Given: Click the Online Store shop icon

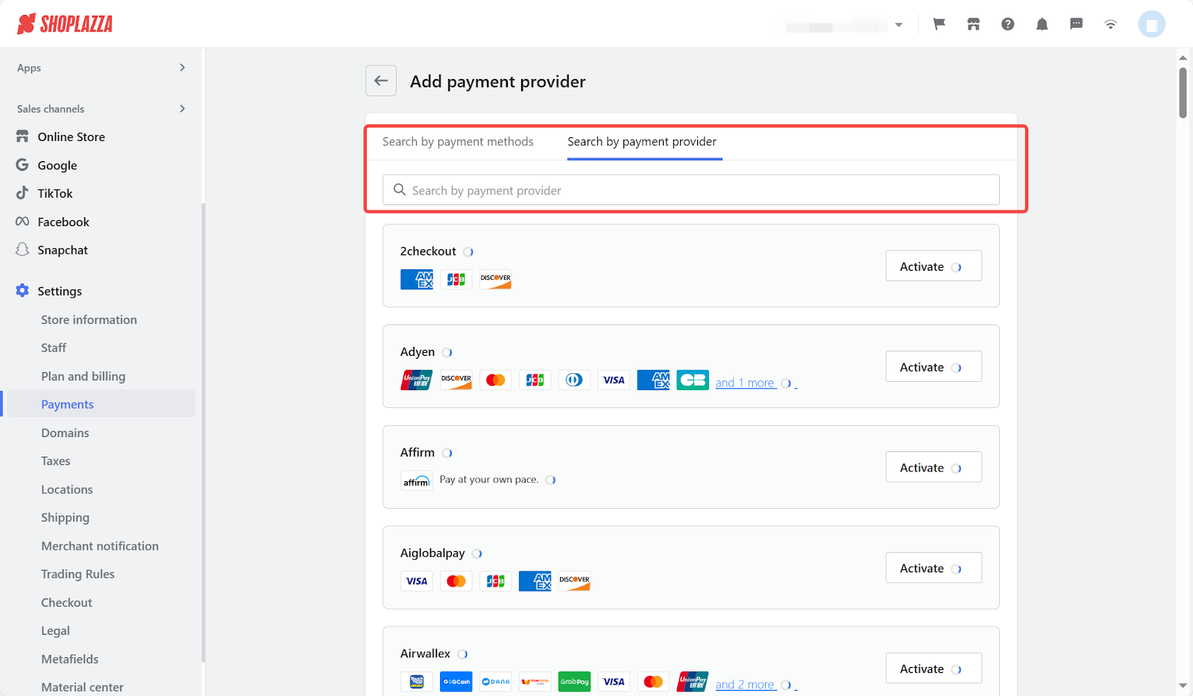Looking at the screenshot, I should click(x=22, y=137).
